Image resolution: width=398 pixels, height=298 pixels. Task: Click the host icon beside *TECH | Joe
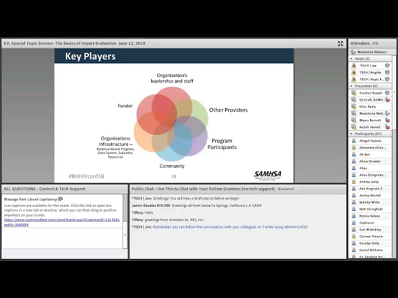tap(354, 66)
